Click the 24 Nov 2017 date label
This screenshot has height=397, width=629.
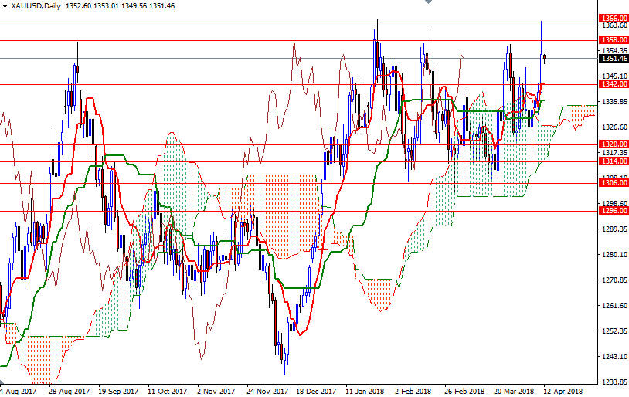pos(267,391)
